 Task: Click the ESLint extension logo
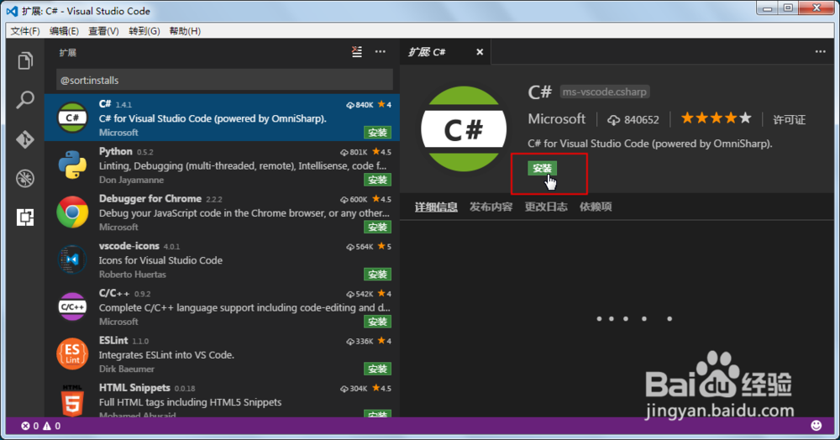pyautogui.click(x=72, y=354)
